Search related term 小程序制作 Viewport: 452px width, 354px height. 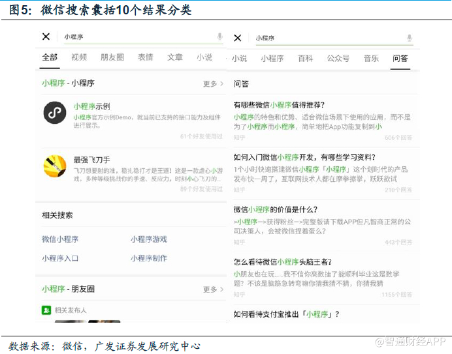148,258
